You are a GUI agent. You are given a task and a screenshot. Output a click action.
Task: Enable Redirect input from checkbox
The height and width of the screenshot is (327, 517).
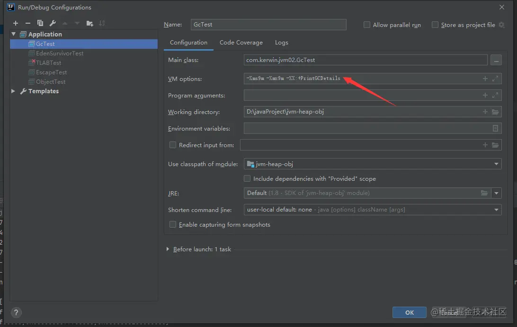[173, 145]
